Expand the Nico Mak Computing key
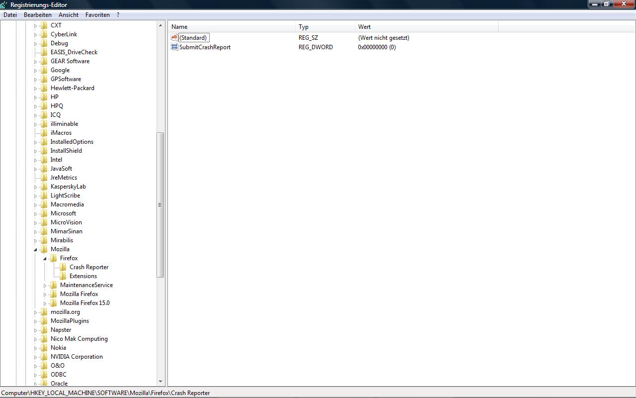Image resolution: width=636 pixels, height=398 pixels. point(35,339)
